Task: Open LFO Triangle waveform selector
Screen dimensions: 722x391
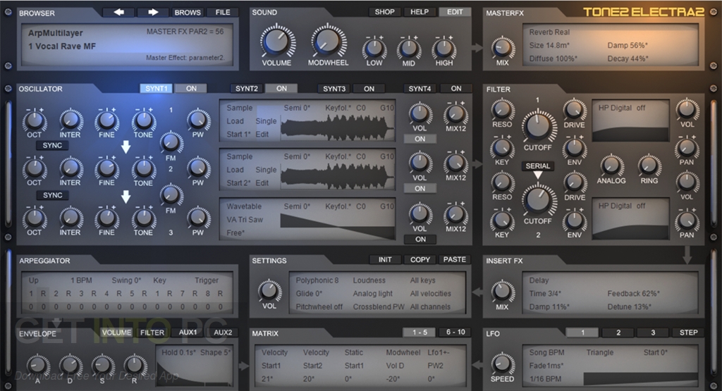Action: pyautogui.click(x=599, y=352)
